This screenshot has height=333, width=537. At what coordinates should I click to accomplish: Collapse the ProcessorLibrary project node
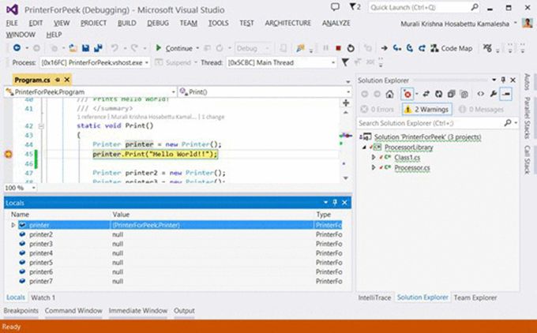pos(364,148)
